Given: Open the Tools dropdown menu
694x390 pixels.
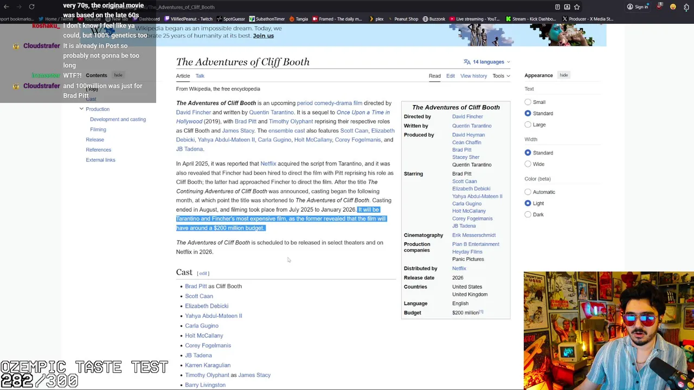Looking at the screenshot, I should pyautogui.click(x=501, y=76).
